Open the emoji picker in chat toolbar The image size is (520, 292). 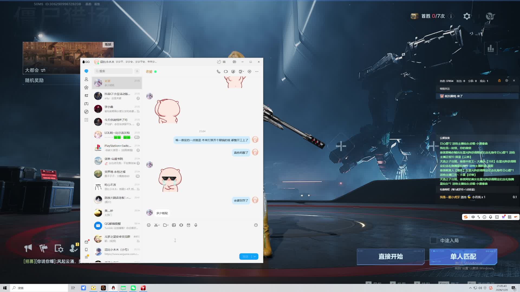(149, 225)
